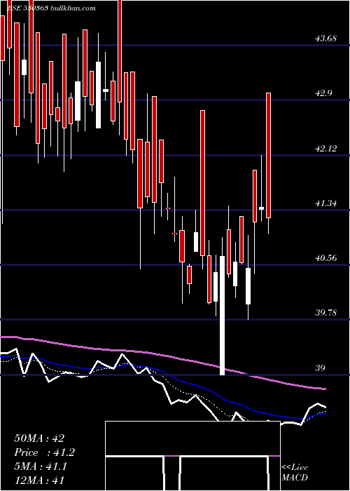The width and height of the screenshot is (350, 491).
Task: Click the 39.78 price axis label
Action: coord(326,313)
